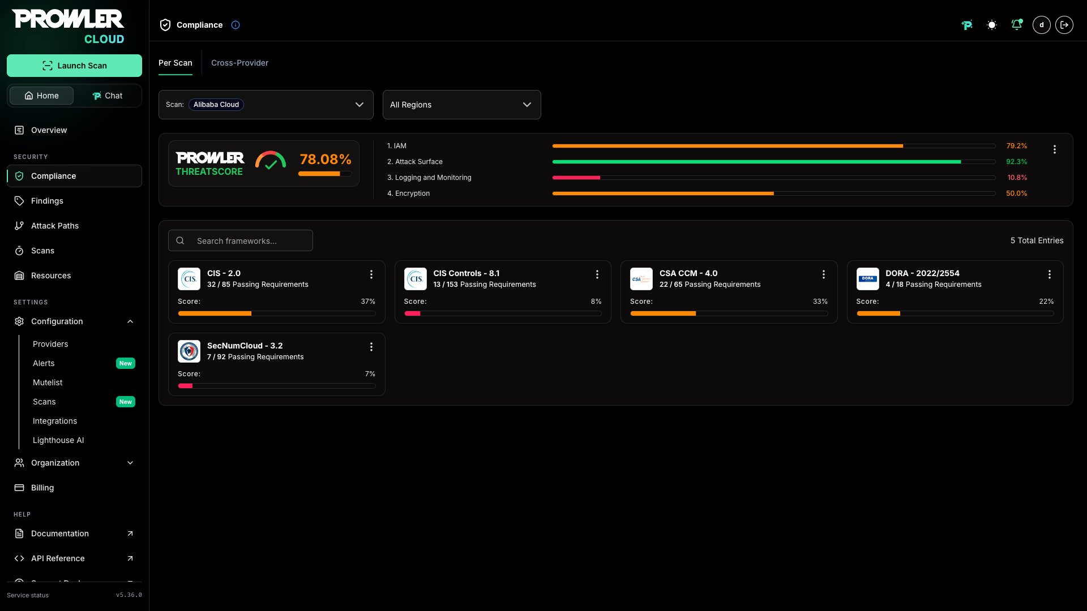Open Findings page in sidebar
This screenshot has width=1087, height=611.
click(74, 201)
